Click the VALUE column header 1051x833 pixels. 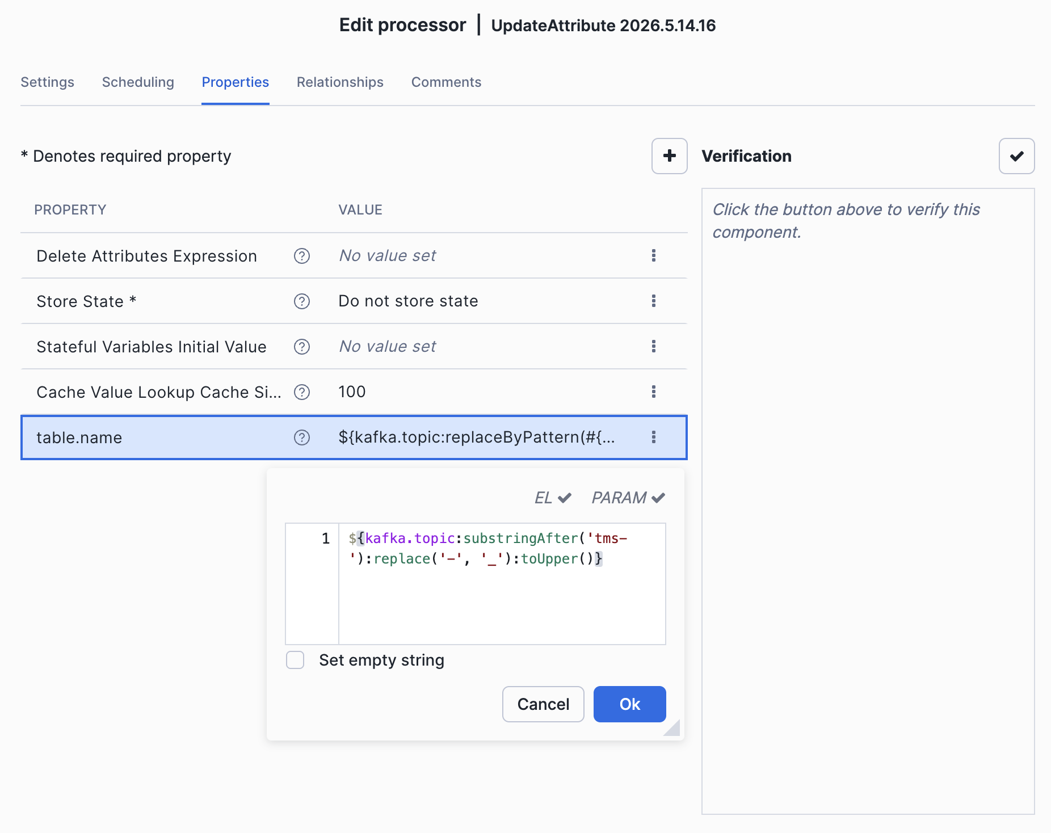tap(360, 210)
